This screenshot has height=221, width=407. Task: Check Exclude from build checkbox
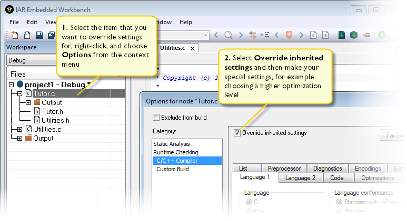click(156, 118)
